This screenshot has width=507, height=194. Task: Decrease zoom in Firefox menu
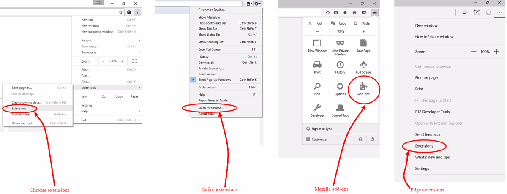[x=317, y=31]
